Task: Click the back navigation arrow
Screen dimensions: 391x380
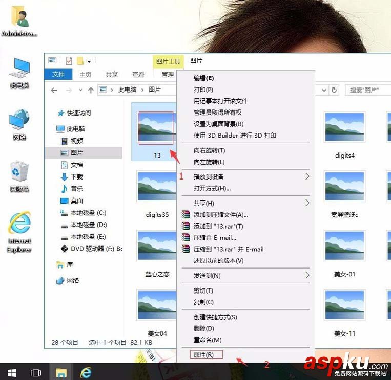Action: pyautogui.click(x=54, y=90)
